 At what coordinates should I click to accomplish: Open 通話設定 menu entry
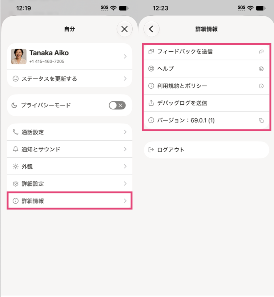tap(69, 132)
